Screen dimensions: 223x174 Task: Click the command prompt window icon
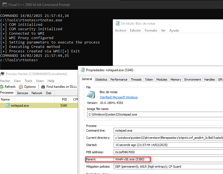click(x=4, y=5)
